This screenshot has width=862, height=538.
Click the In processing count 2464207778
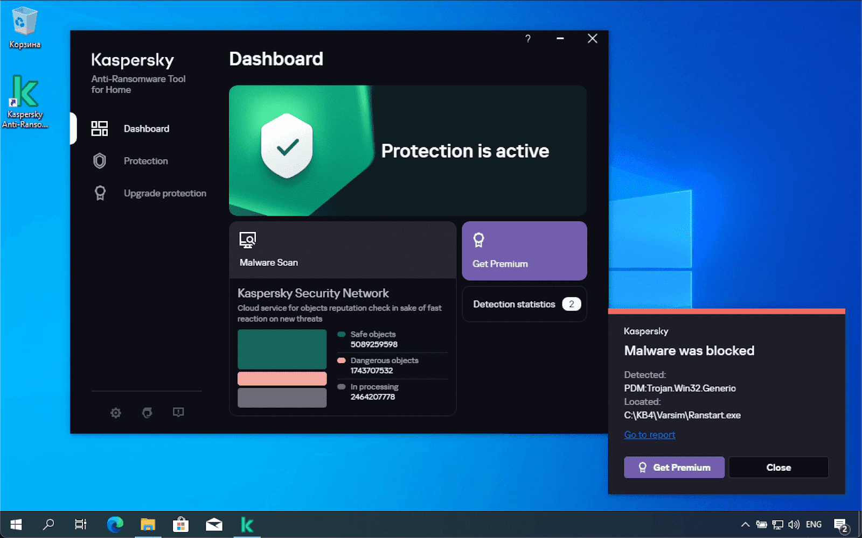(x=373, y=397)
